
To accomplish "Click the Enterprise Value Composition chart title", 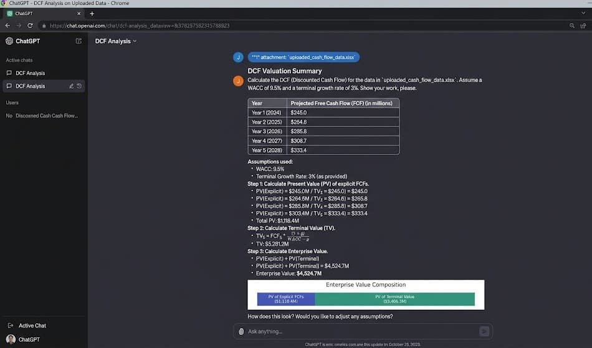I will [x=365, y=285].
